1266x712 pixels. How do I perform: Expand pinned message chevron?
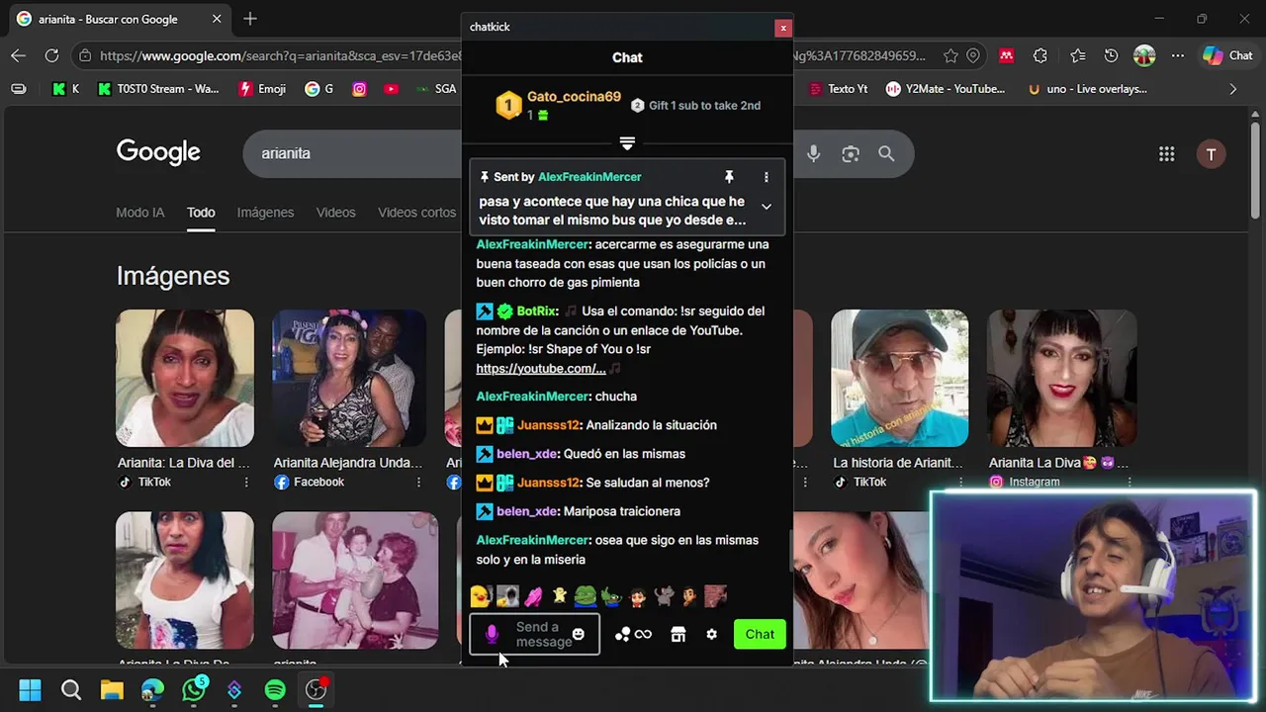pyautogui.click(x=766, y=207)
